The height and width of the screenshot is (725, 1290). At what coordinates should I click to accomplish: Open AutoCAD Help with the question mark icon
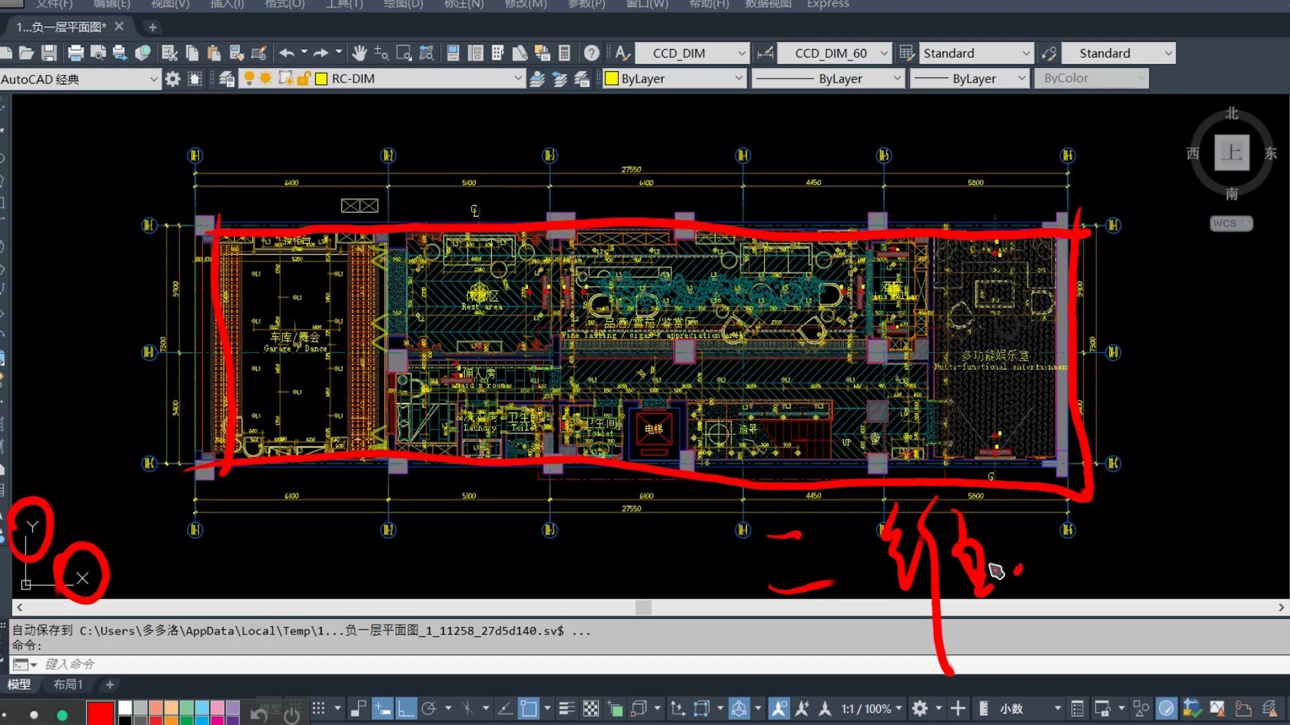click(x=591, y=52)
